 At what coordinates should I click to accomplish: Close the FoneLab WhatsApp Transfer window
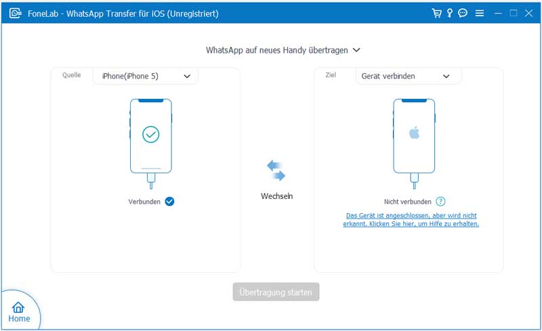coord(529,13)
